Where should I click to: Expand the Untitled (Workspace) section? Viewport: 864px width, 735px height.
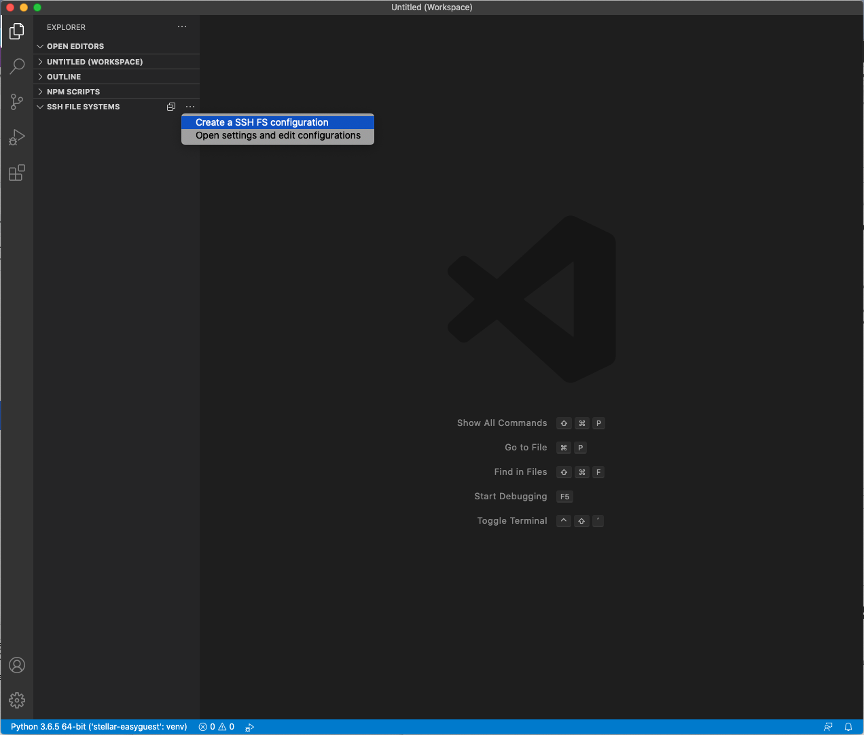point(94,62)
